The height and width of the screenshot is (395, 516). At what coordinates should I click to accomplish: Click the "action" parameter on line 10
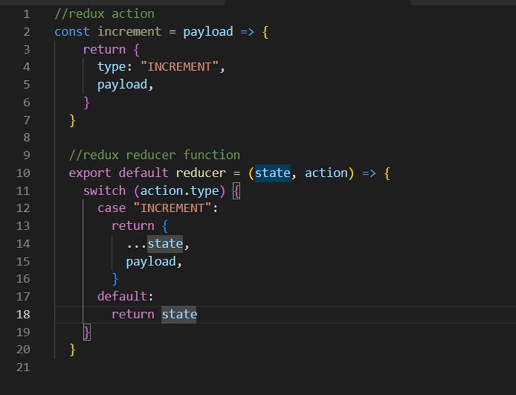326,173
